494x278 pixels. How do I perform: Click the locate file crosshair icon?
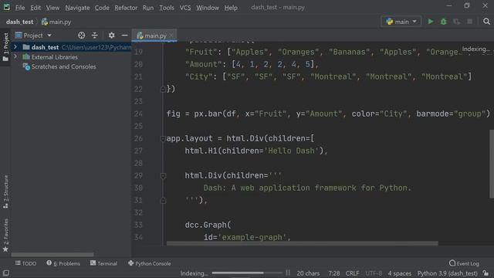click(x=82, y=36)
